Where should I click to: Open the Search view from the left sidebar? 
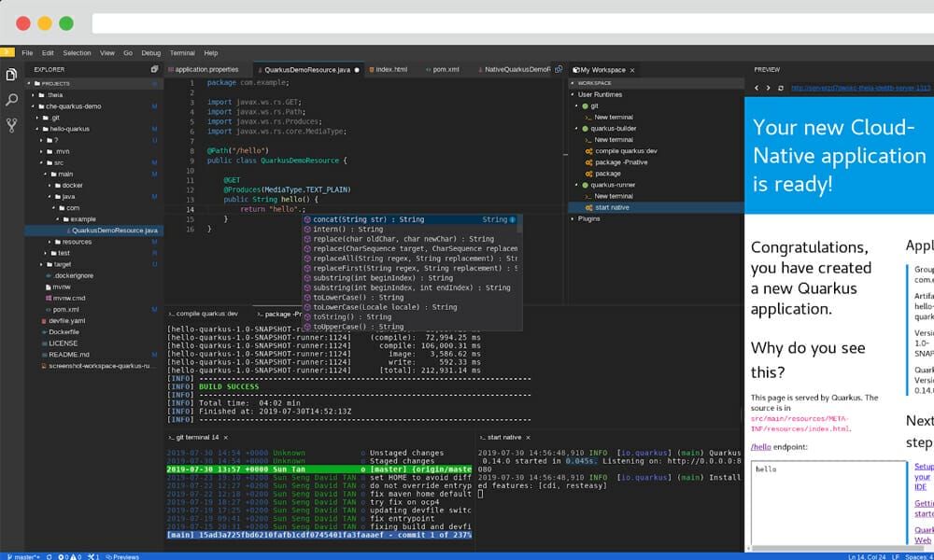coord(10,100)
